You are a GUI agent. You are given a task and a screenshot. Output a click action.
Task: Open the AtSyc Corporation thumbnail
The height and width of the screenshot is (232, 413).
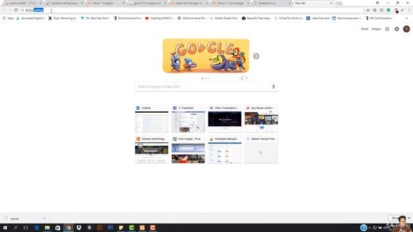click(x=225, y=119)
